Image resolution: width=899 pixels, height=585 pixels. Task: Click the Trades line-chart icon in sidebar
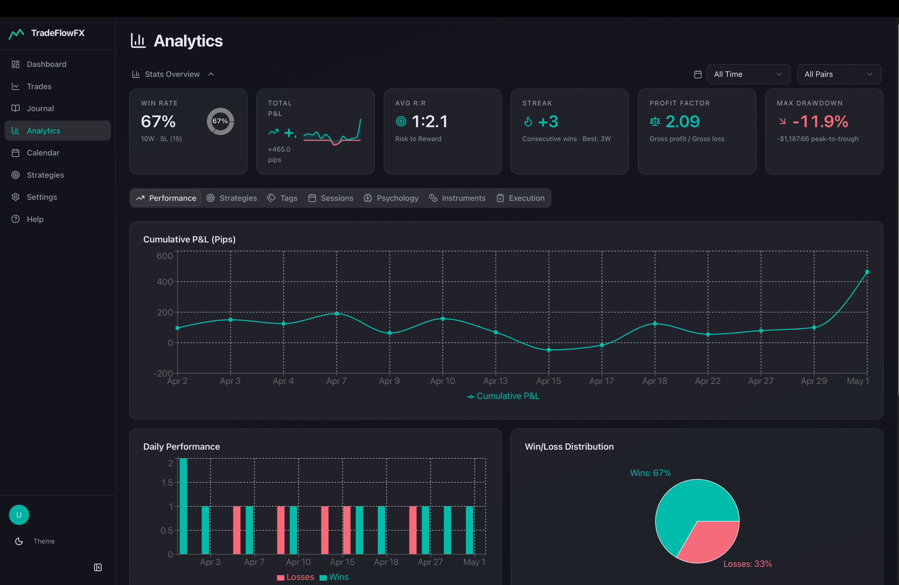(x=16, y=86)
